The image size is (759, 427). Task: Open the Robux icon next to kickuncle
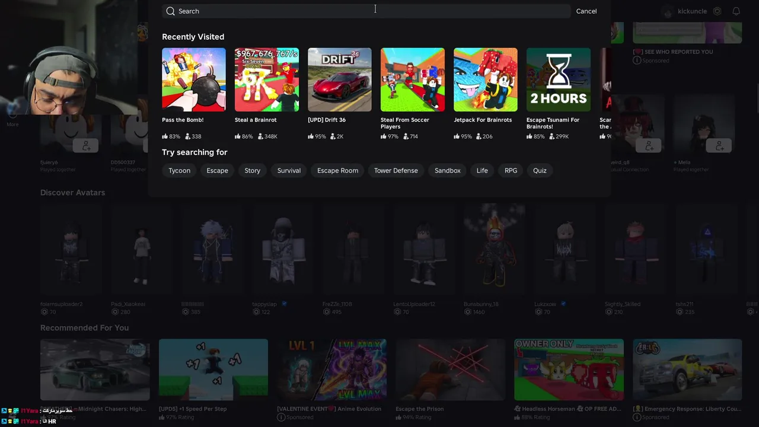pyautogui.click(x=717, y=11)
